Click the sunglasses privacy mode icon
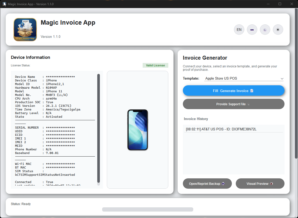Image resolution: width=298 pixels, height=218 pixels. [x=252, y=30]
